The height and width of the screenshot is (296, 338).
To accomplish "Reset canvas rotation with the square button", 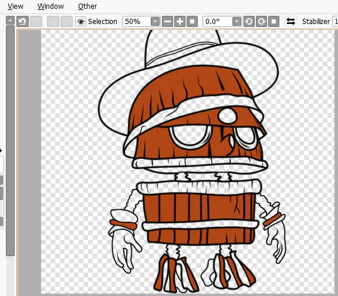I will click(274, 22).
